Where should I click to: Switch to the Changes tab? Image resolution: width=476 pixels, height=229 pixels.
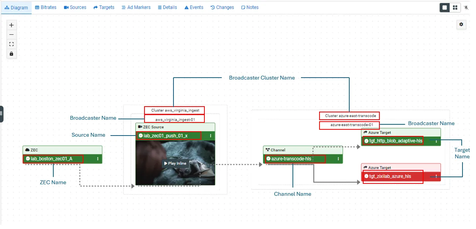click(x=222, y=7)
